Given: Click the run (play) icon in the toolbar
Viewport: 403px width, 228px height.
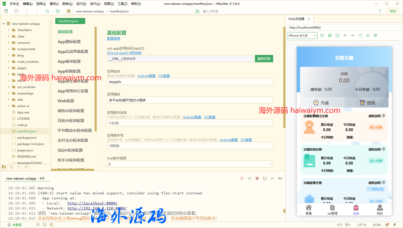Looking at the screenshot, I should tap(58, 11).
